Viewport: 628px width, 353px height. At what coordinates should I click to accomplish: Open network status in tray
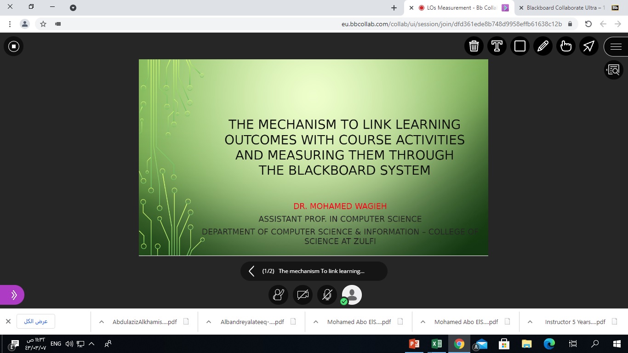coord(80,344)
